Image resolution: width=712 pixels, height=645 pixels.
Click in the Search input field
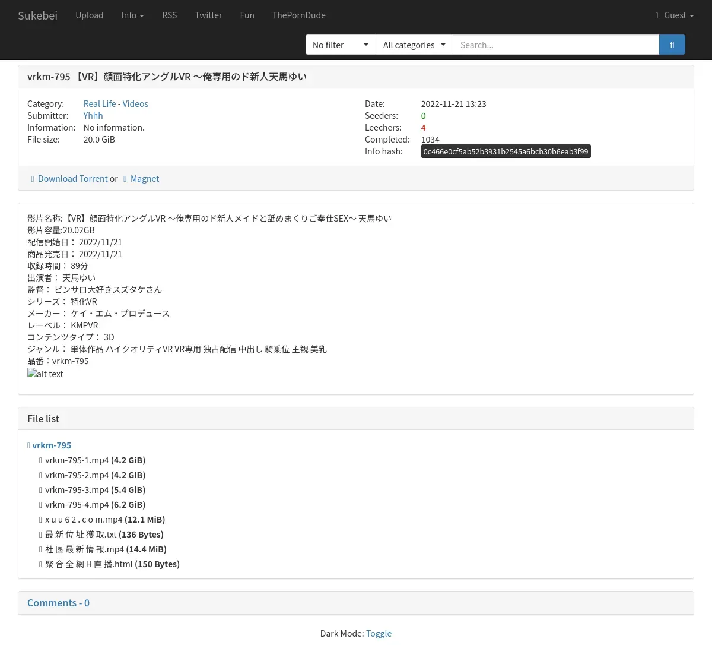pos(555,45)
